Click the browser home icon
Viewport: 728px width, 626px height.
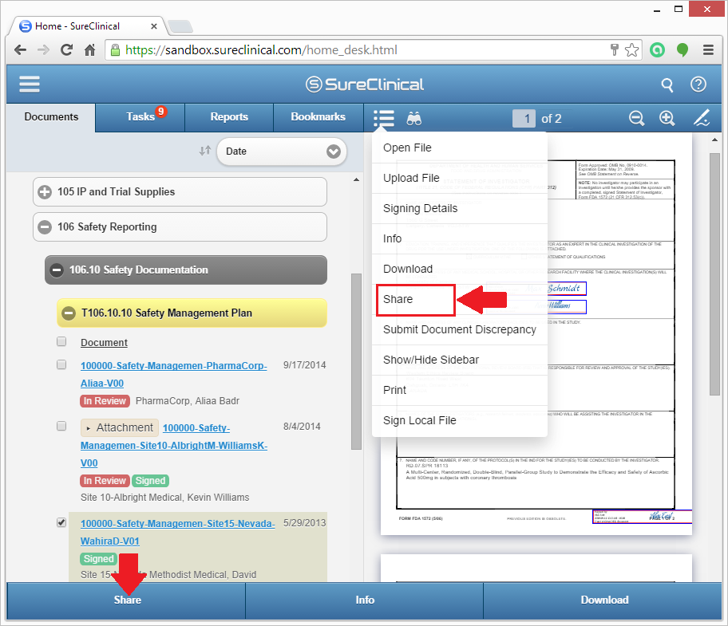click(x=89, y=49)
